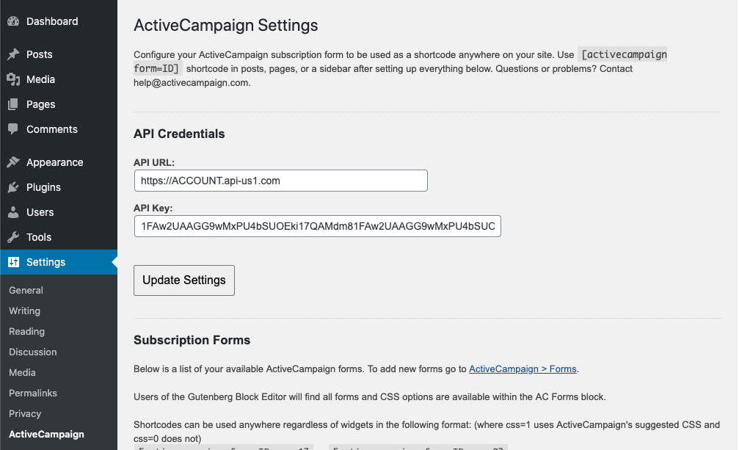739x450 pixels.
Task: Click the Pages icon in sidebar
Action: pyautogui.click(x=13, y=104)
